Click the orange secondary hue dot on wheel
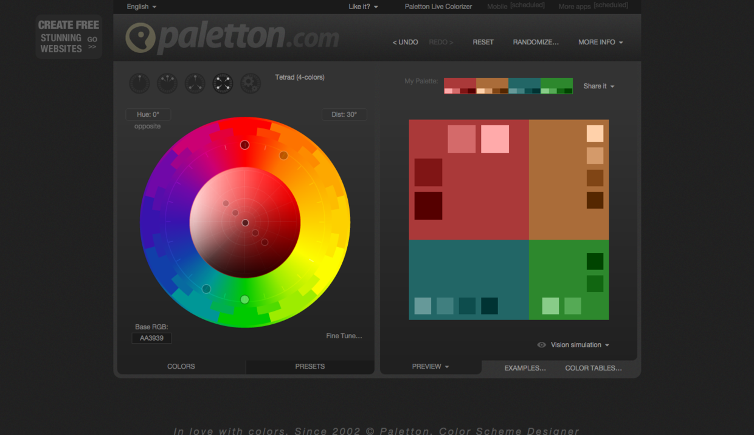754x435 pixels. pyautogui.click(x=283, y=156)
